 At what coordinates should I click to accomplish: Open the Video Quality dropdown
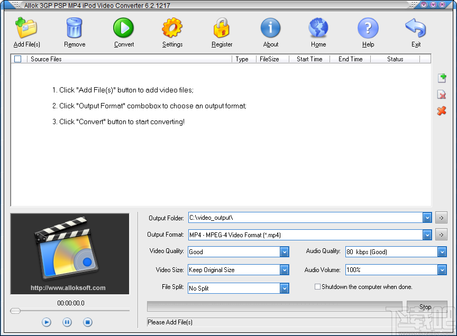[284, 252]
